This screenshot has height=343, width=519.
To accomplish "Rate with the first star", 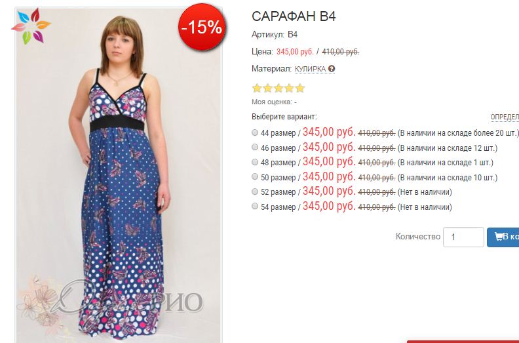I will [x=257, y=88].
